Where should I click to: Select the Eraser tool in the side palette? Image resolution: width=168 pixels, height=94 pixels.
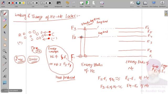(x=5, y=20)
